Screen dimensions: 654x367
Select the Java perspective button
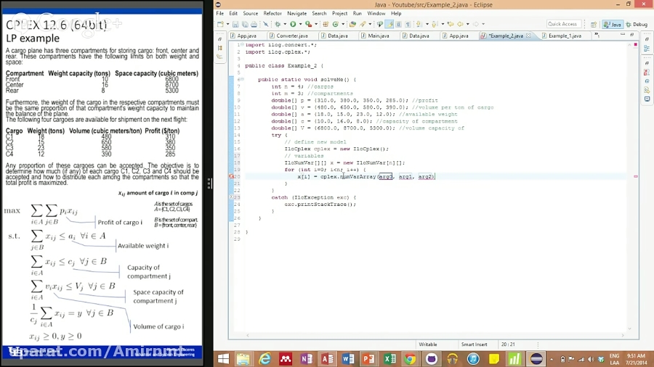coord(613,25)
